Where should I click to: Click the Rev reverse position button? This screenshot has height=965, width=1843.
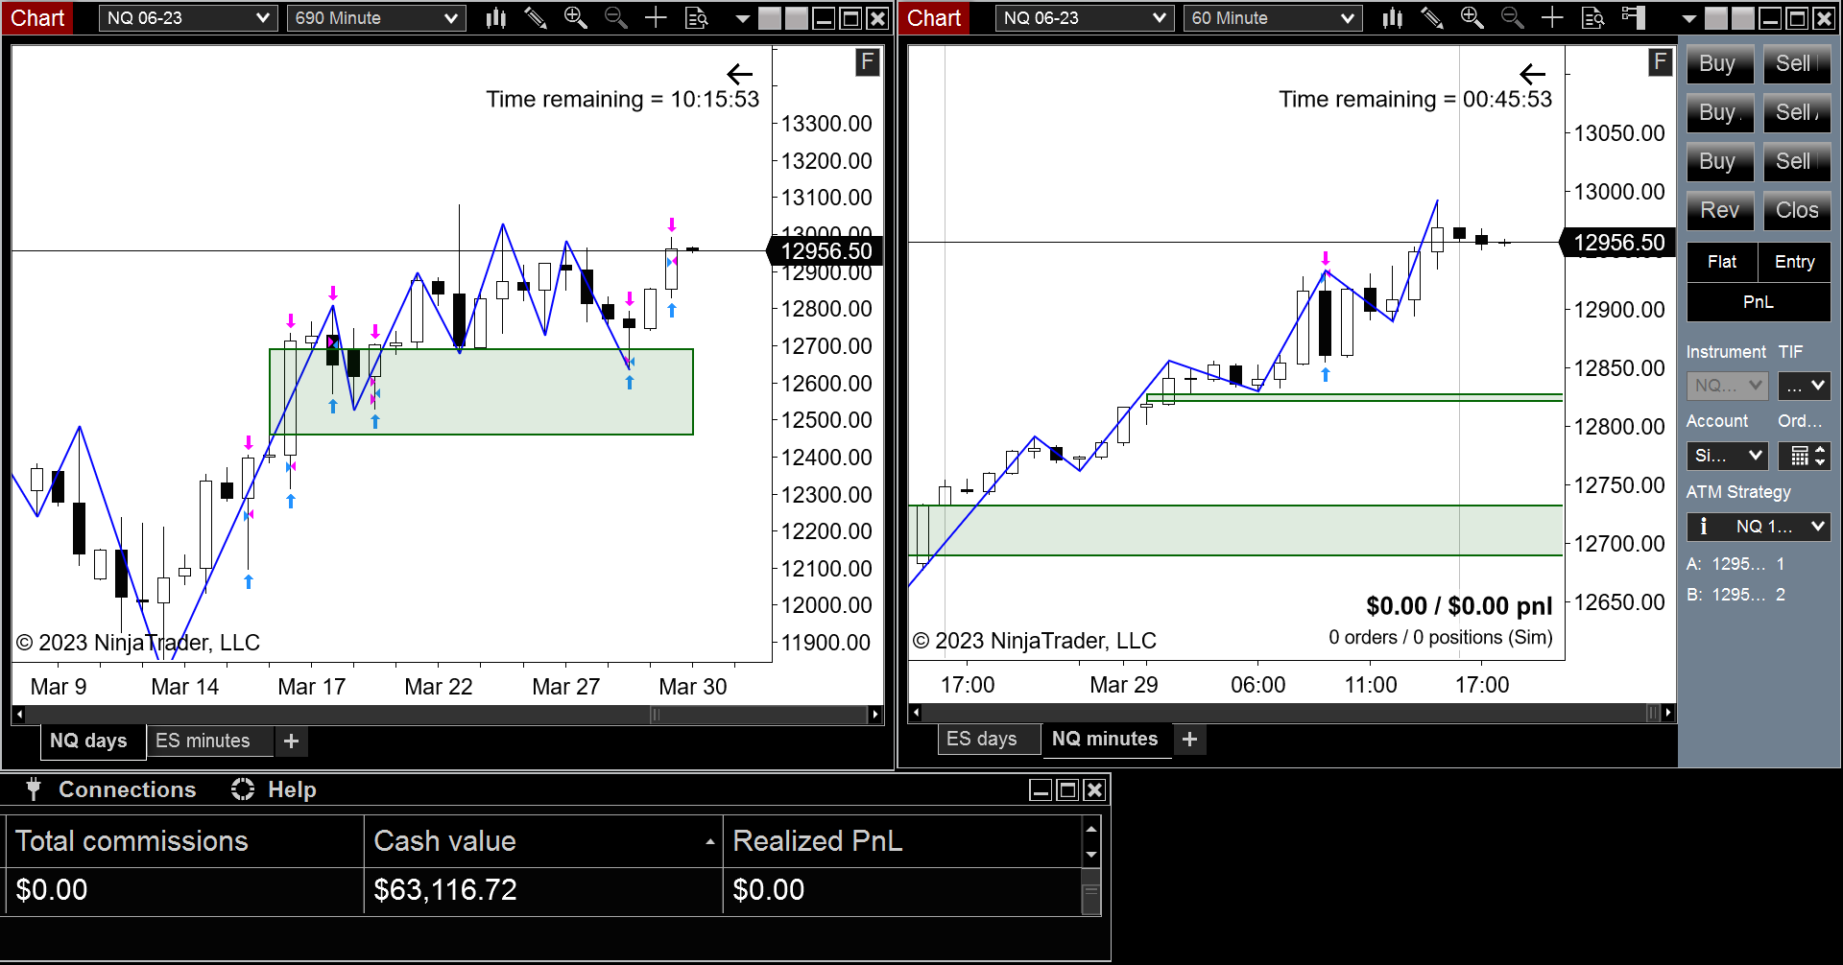[1720, 211]
